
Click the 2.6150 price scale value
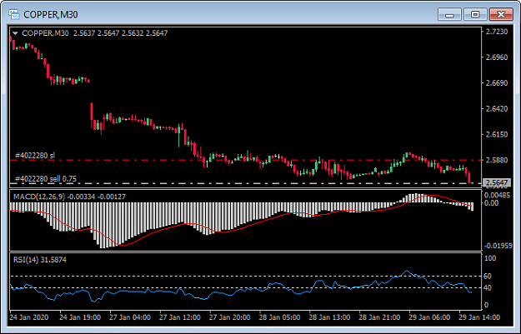click(497, 134)
